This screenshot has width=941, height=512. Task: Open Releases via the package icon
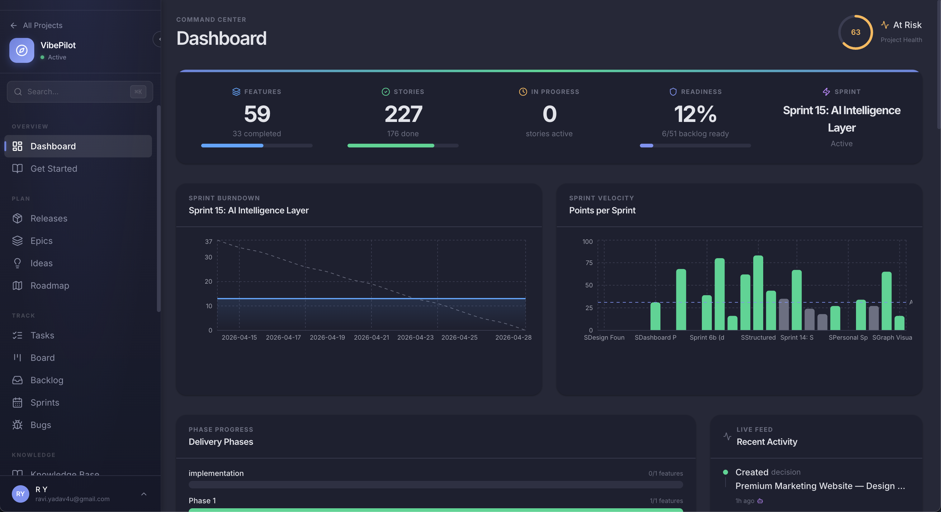point(18,218)
